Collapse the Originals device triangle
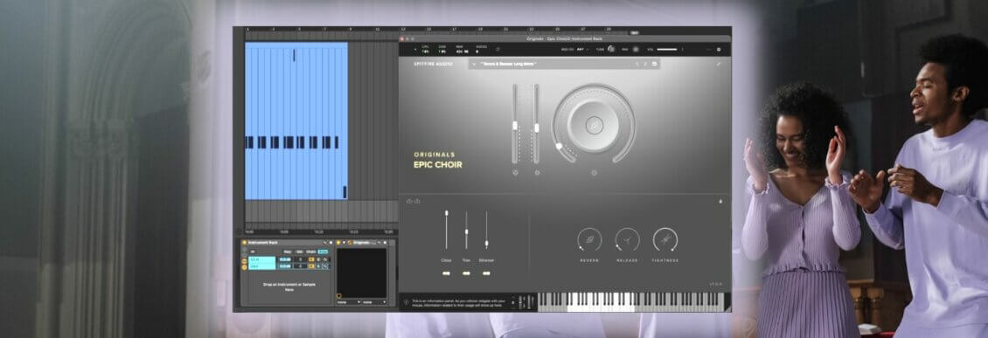 coord(344,242)
